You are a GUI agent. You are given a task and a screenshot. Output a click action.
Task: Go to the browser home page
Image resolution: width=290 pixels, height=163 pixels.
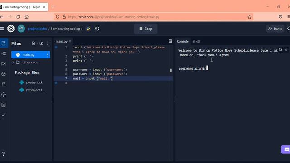pyautogui.click(x=27, y=17)
